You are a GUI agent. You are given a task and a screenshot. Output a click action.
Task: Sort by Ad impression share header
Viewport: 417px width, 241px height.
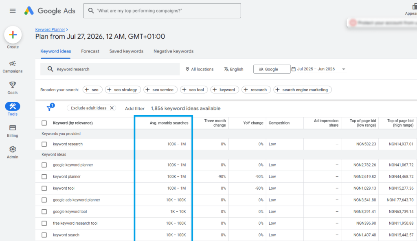click(326, 123)
